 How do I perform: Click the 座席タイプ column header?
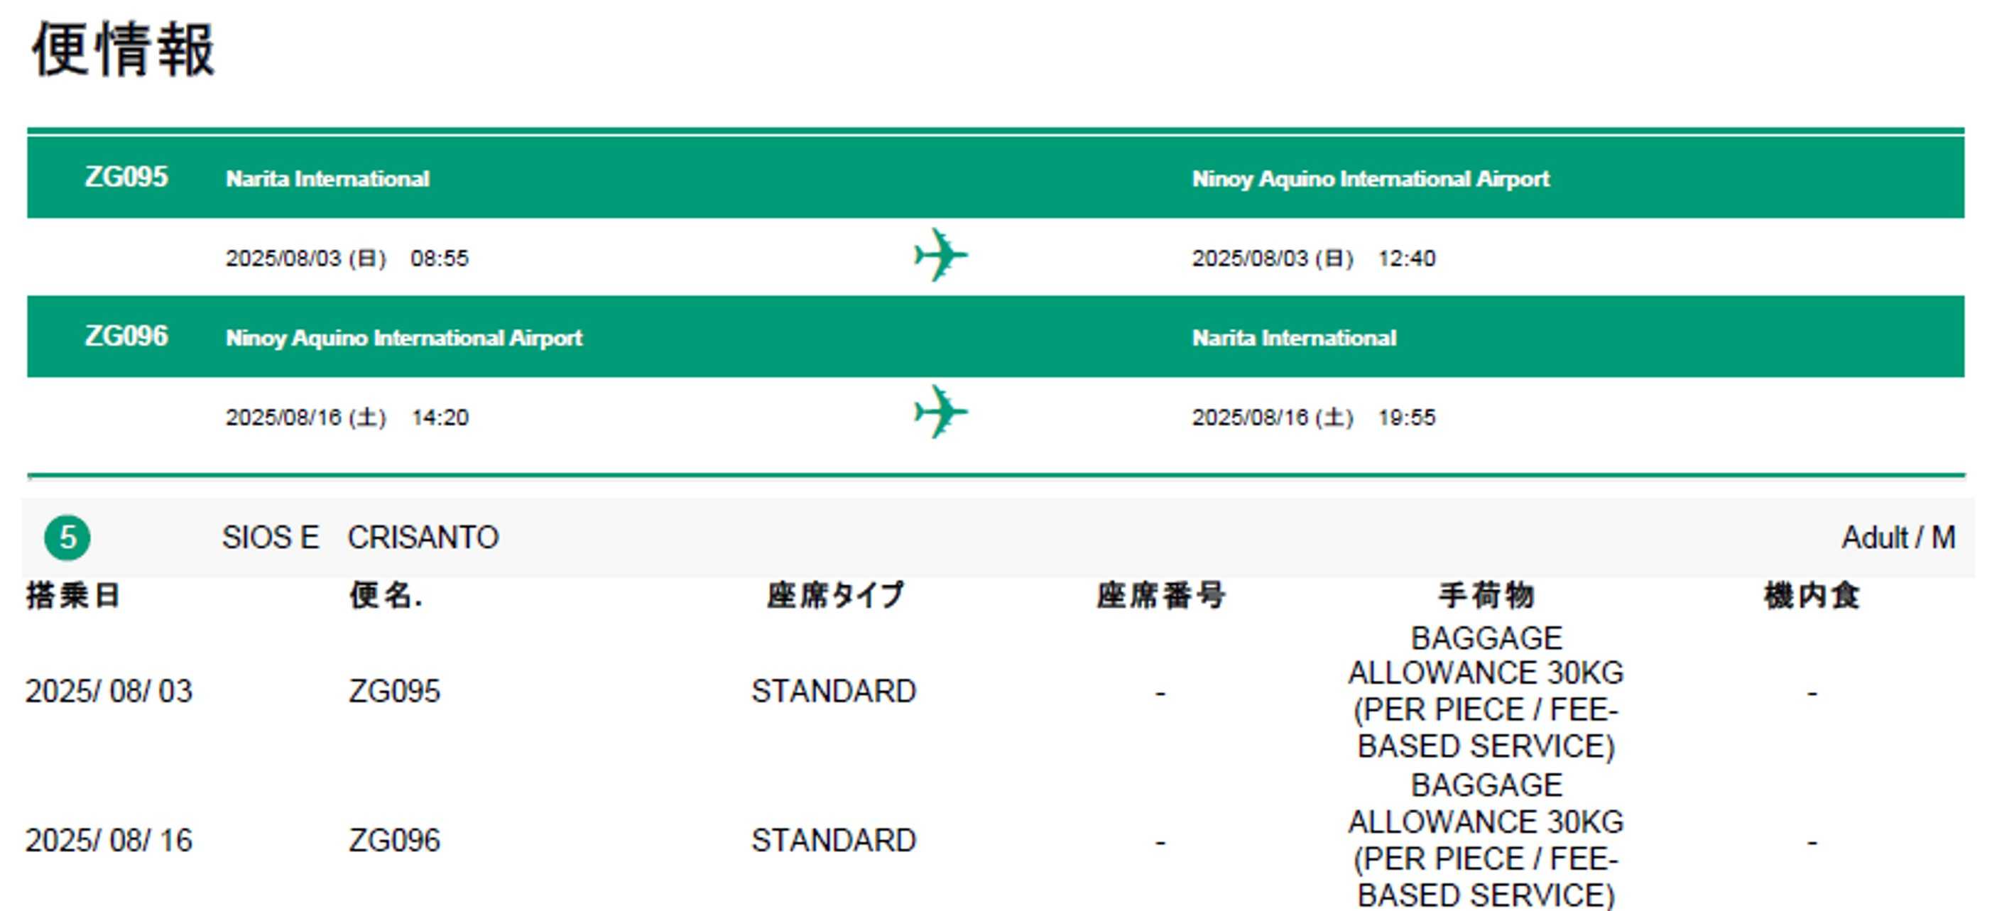pyautogui.click(x=834, y=596)
